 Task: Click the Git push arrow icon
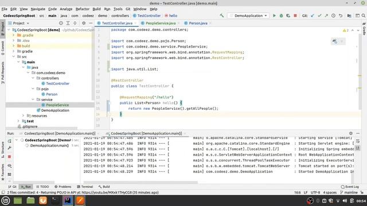coord(326,15)
